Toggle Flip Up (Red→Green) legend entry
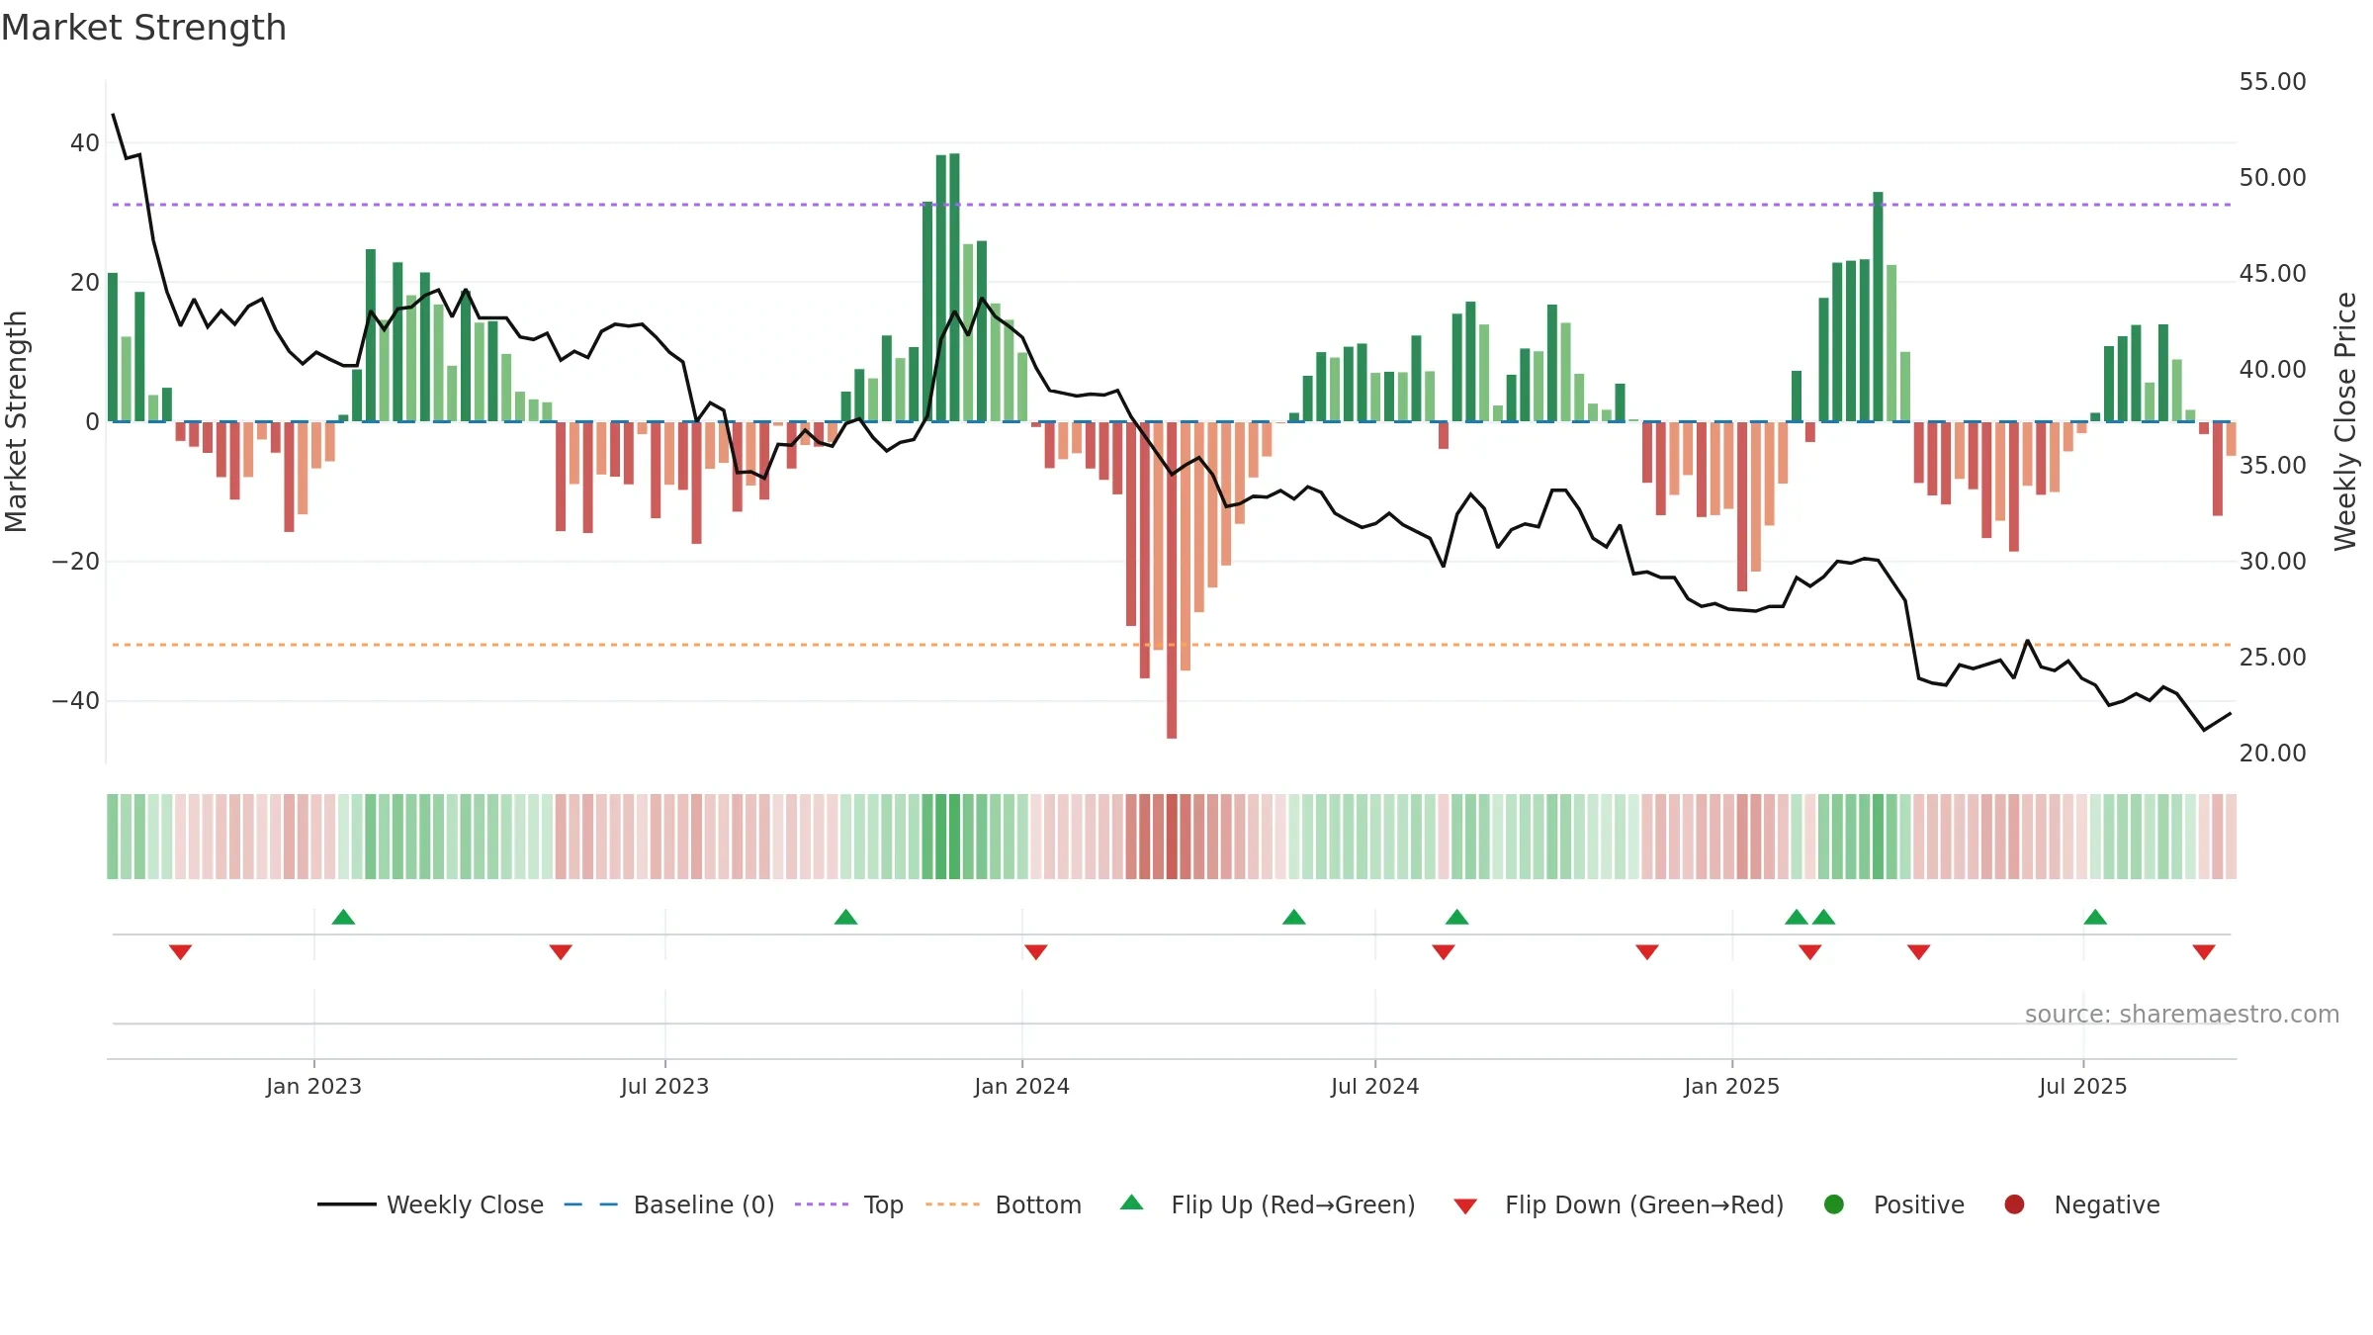The height and width of the screenshot is (1335, 2373). [x=1268, y=1204]
